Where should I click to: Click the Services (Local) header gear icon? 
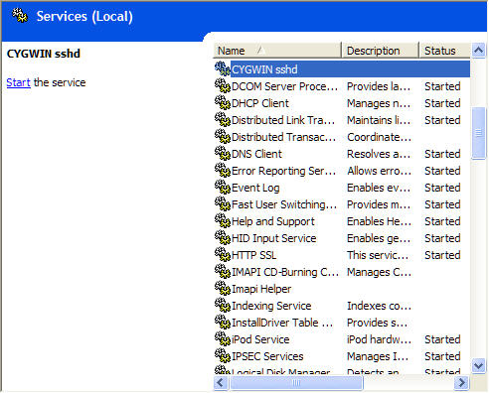pos(20,15)
